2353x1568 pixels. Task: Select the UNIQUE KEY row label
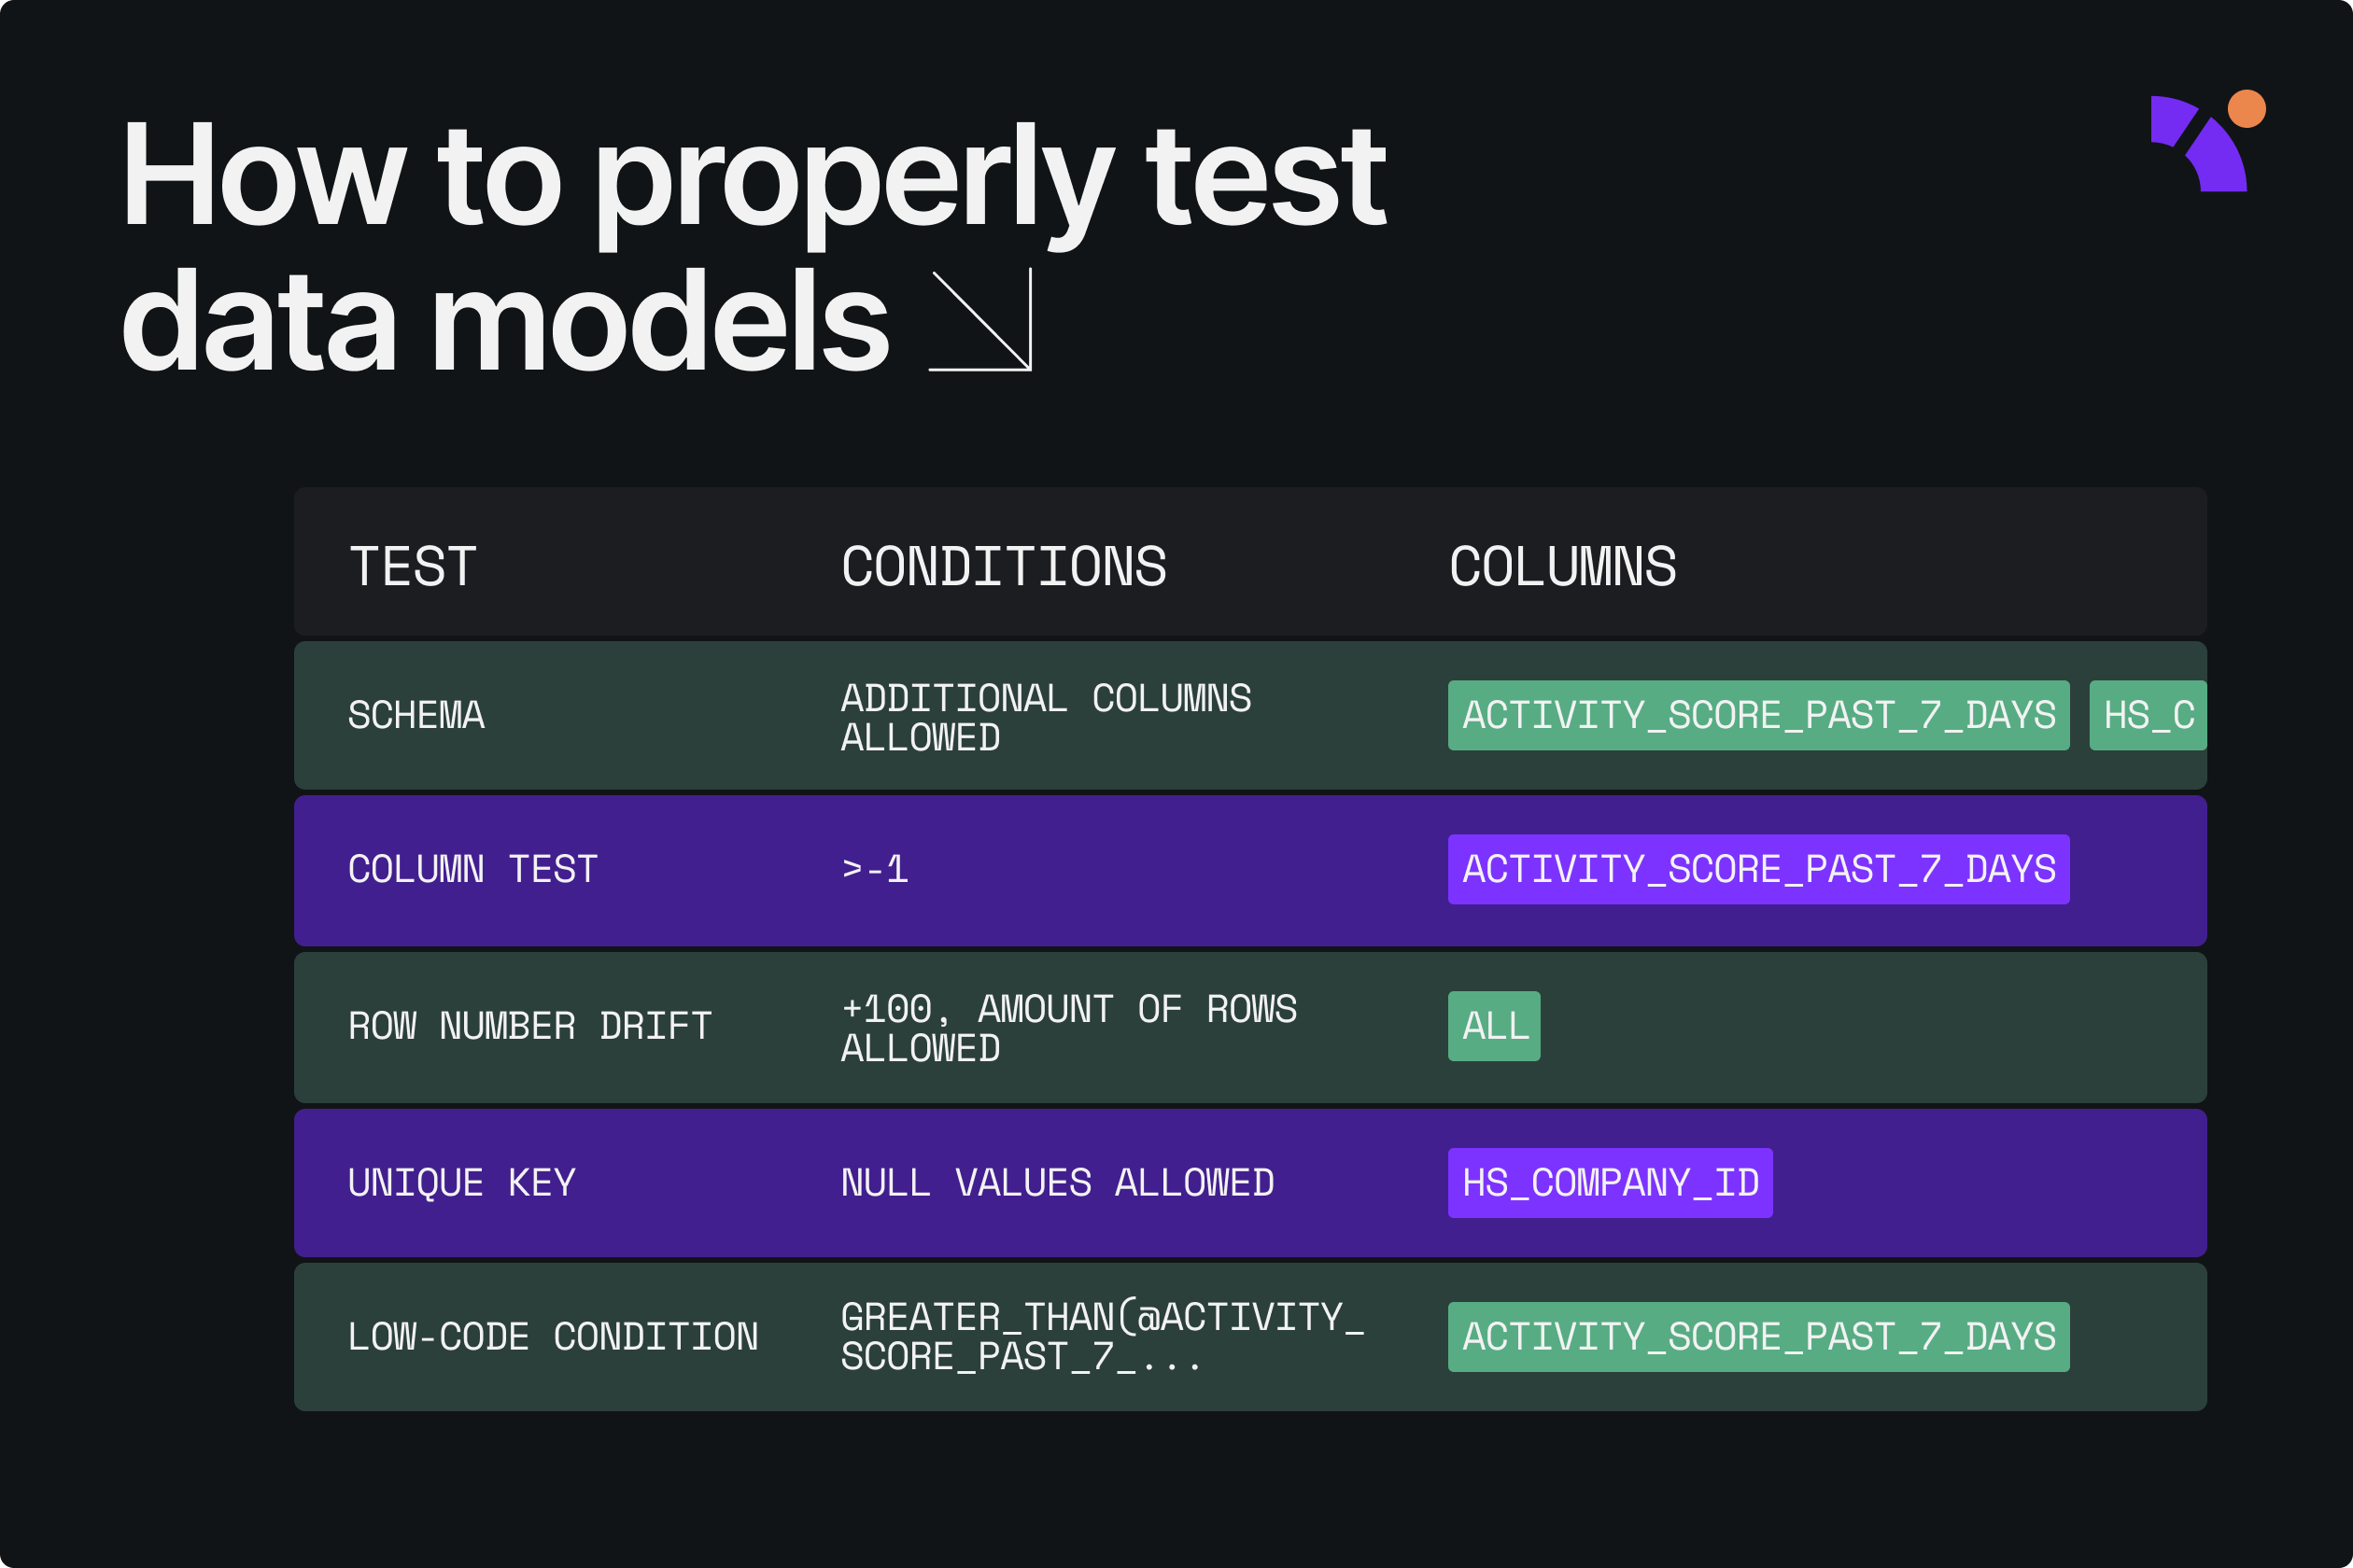[461, 1184]
